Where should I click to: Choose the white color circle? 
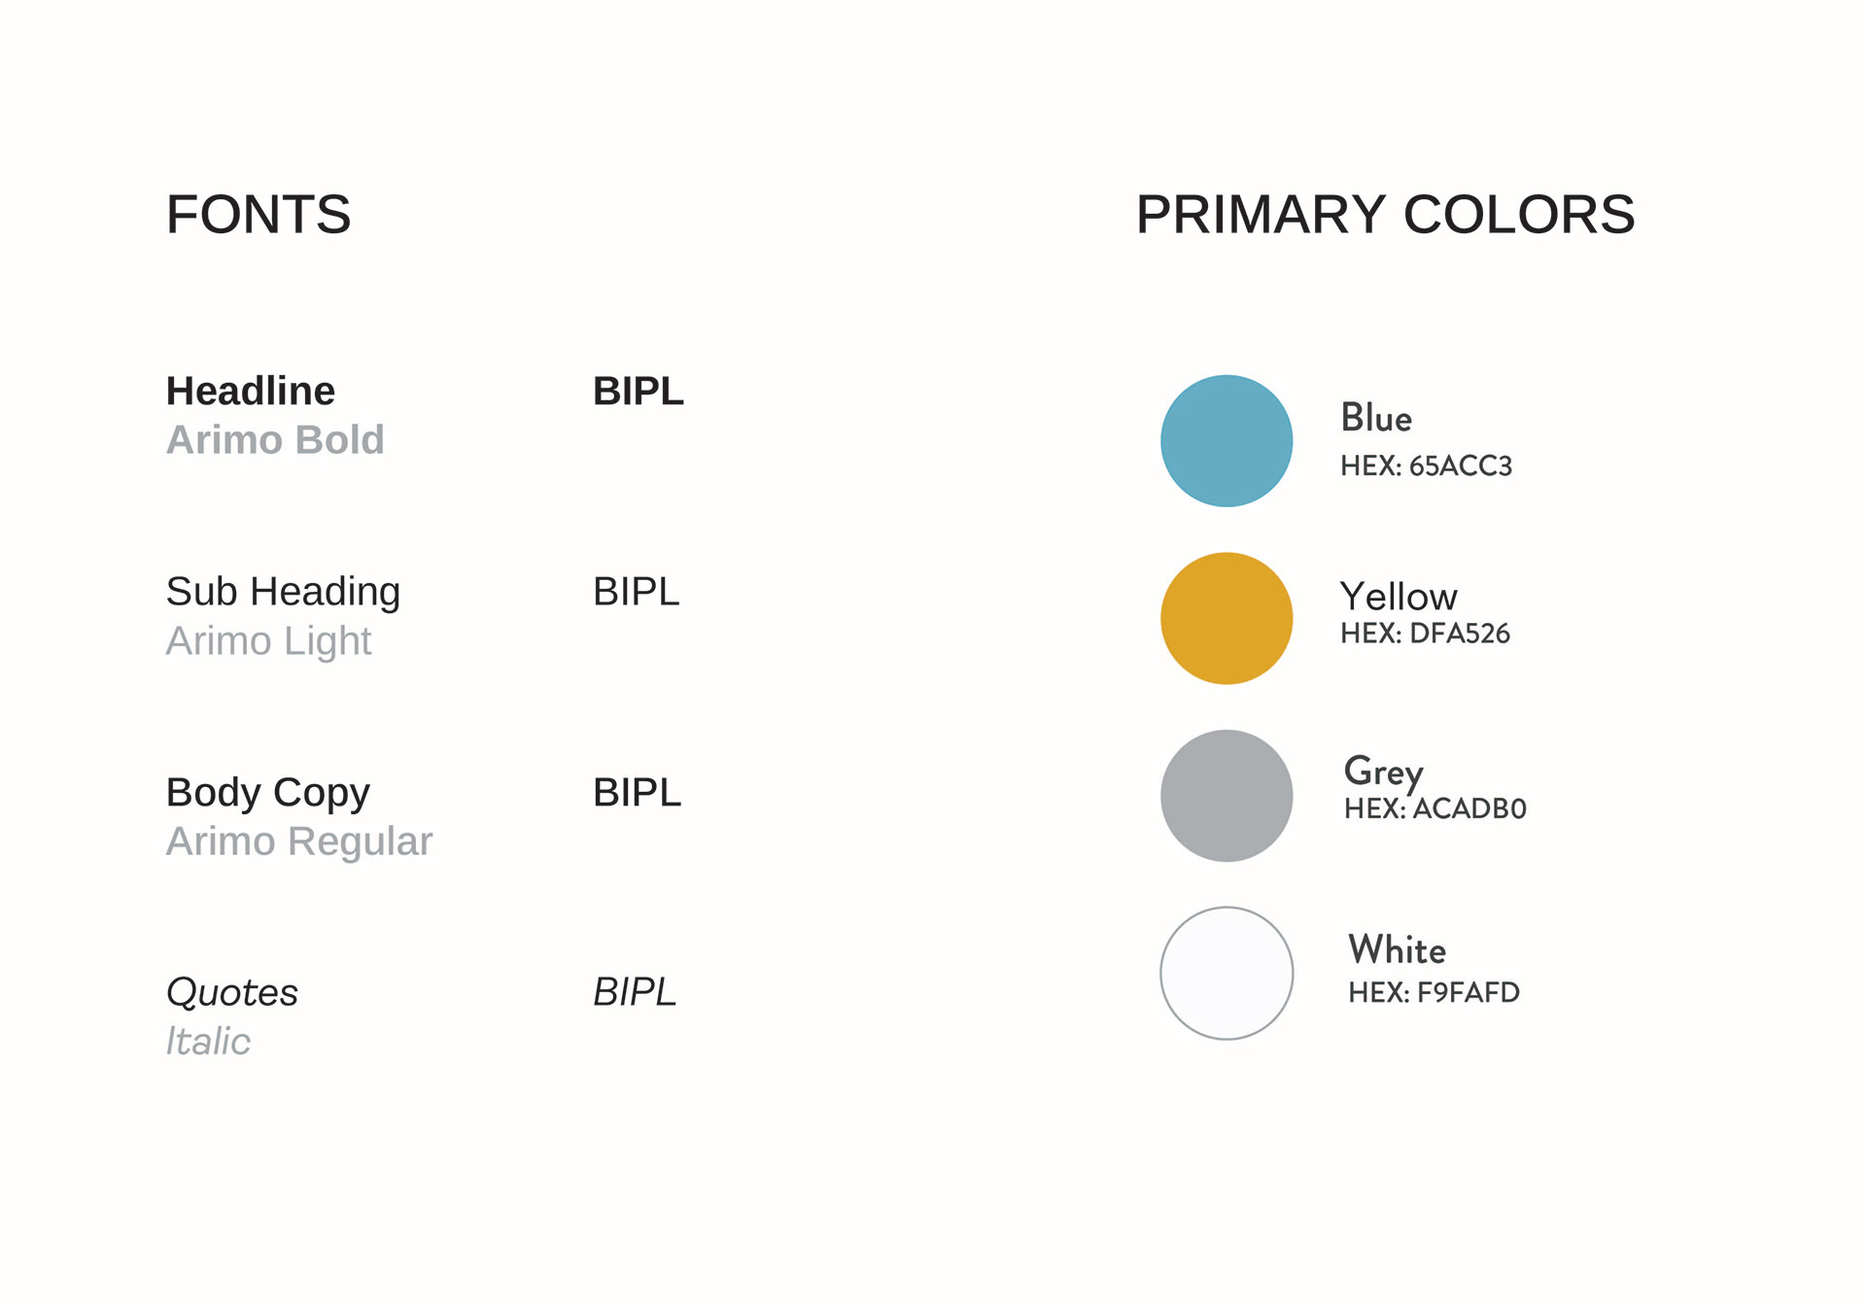pyautogui.click(x=1227, y=974)
